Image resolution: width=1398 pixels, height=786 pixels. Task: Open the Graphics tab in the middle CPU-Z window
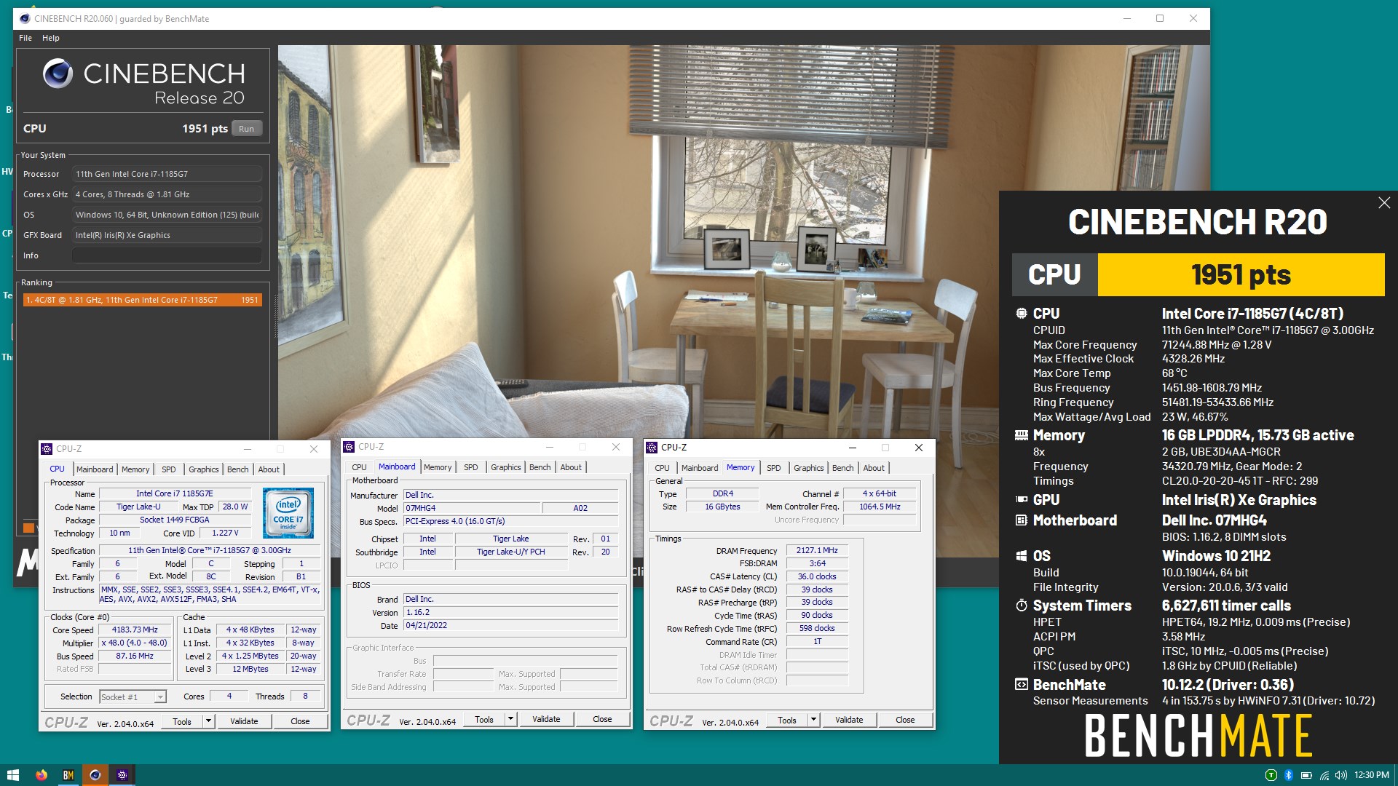tap(505, 467)
